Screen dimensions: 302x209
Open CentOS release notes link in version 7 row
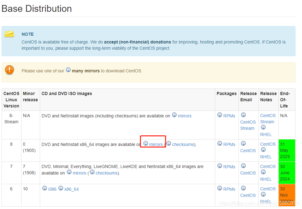pyautogui.click(x=268, y=166)
